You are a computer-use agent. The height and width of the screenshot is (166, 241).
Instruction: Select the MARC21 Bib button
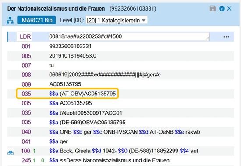coord(36,20)
